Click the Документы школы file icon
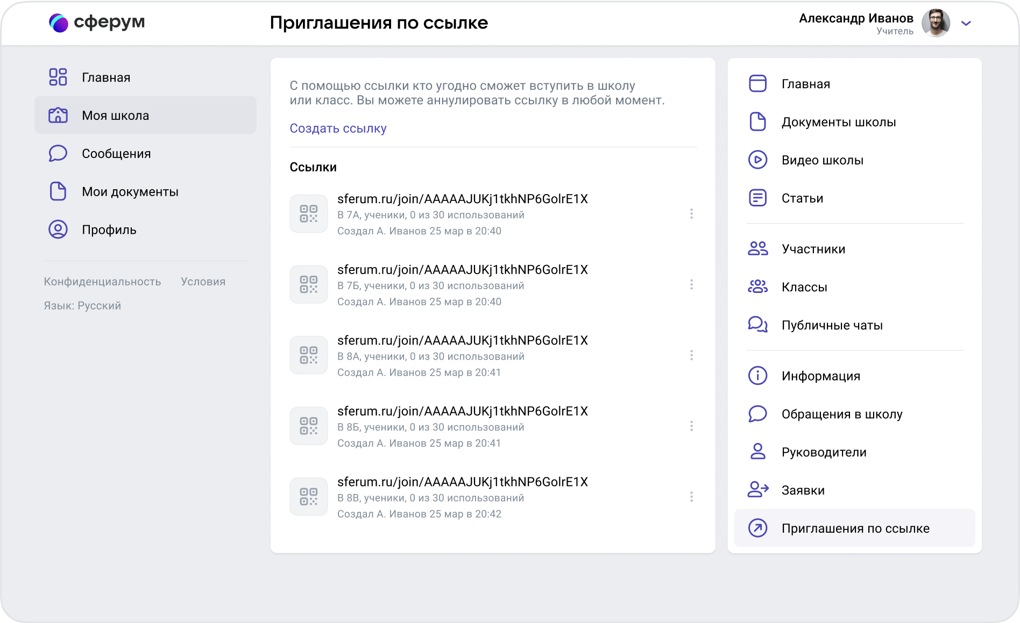 pos(757,121)
